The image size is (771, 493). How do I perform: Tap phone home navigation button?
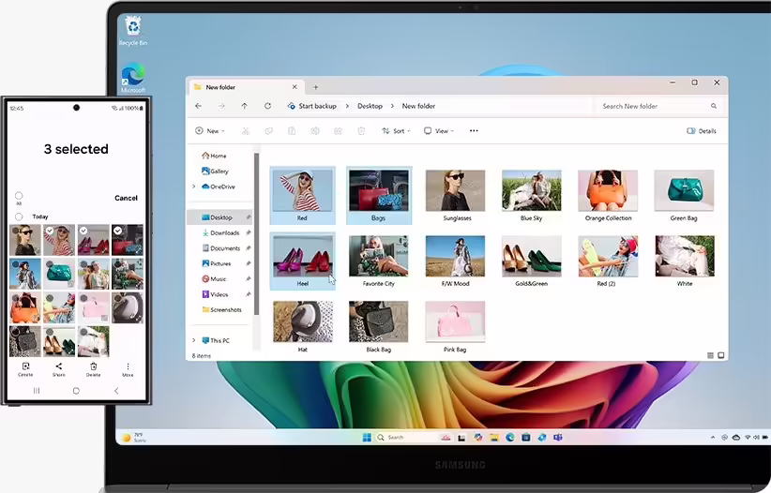[x=76, y=391]
